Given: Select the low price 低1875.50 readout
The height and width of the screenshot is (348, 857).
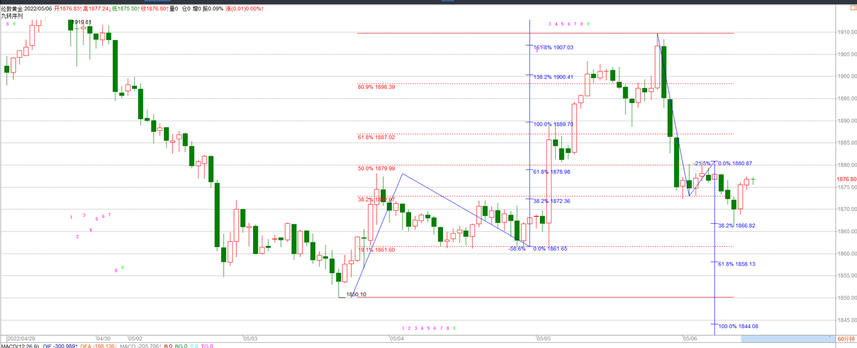Looking at the screenshot, I should (x=126, y=9).
